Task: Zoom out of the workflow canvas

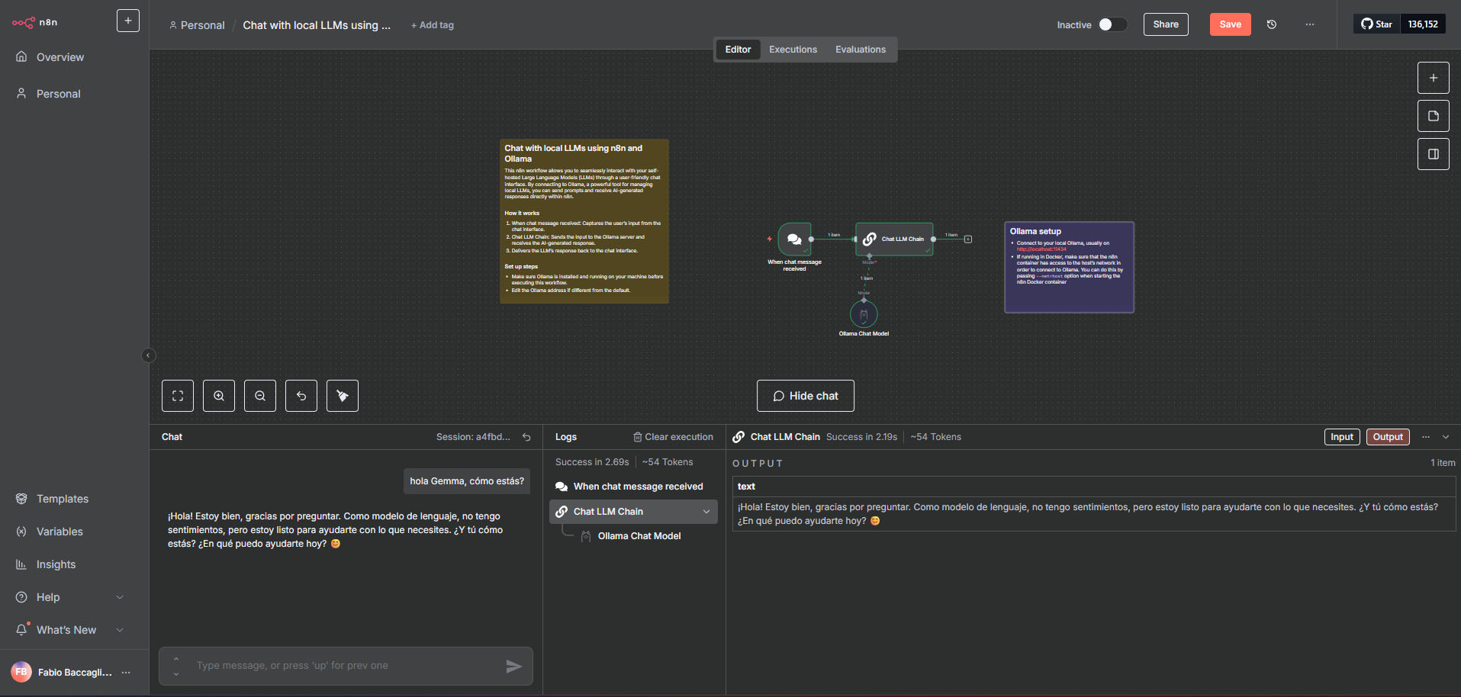Action: 260,396
